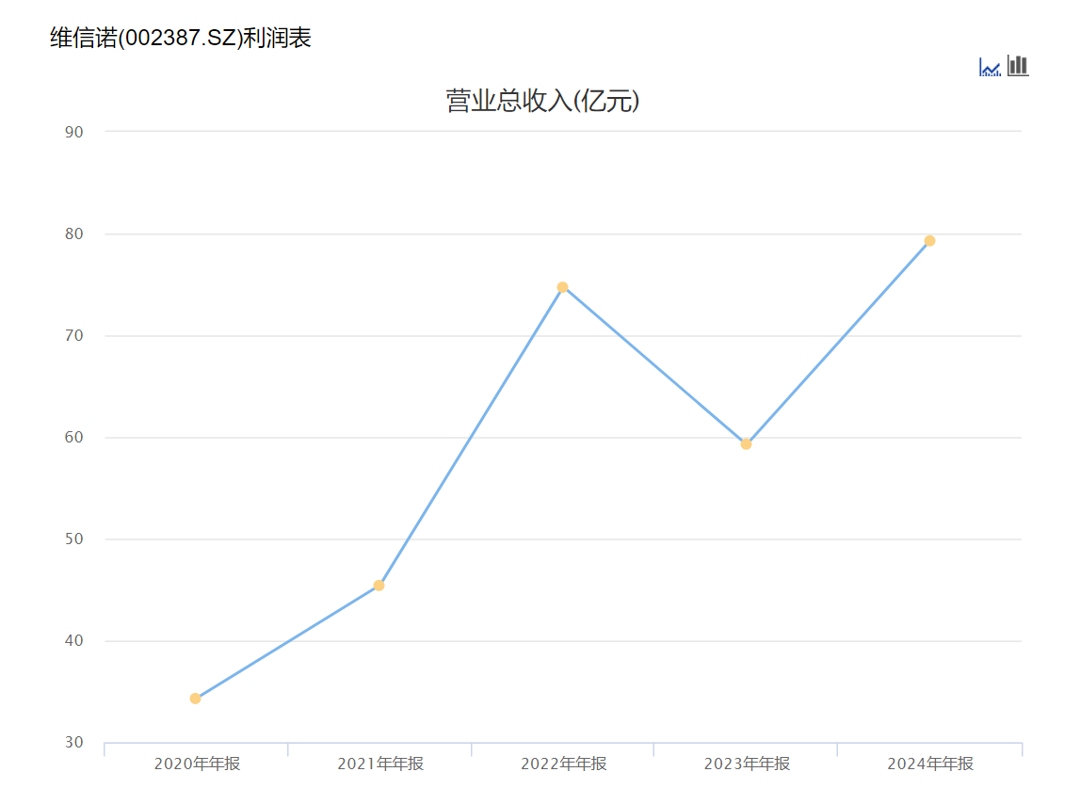Click the 2024年年报 axis label
The image size is (1080, 788).
(x=929, y=764)
